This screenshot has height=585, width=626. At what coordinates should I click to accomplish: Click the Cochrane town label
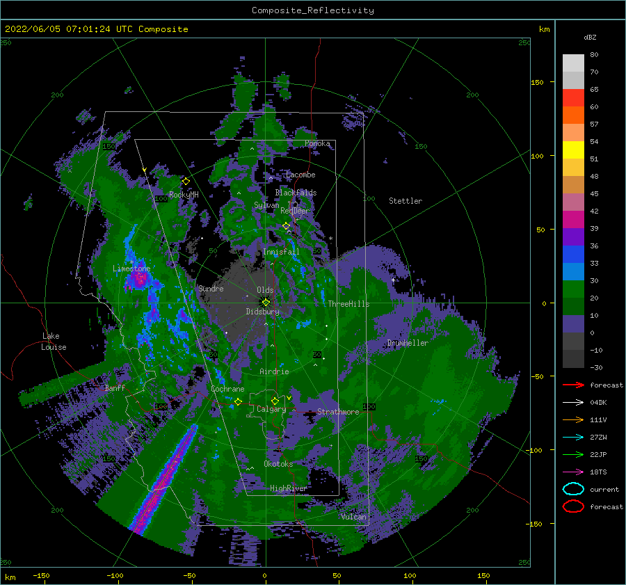[x=227, y=389]
